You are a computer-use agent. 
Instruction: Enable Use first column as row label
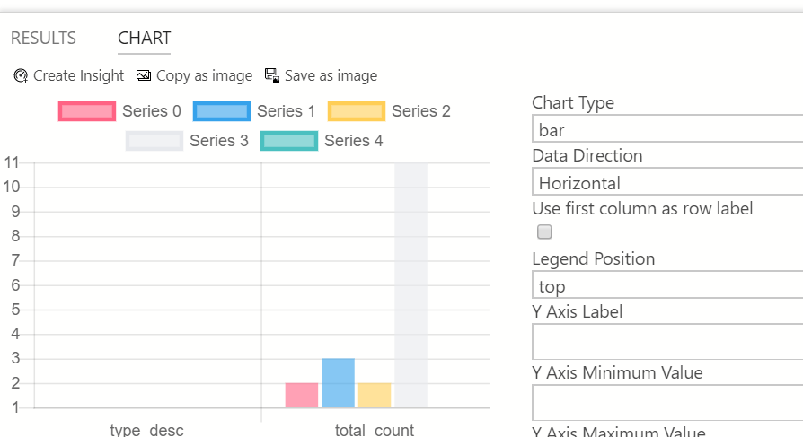pos(544,232)
